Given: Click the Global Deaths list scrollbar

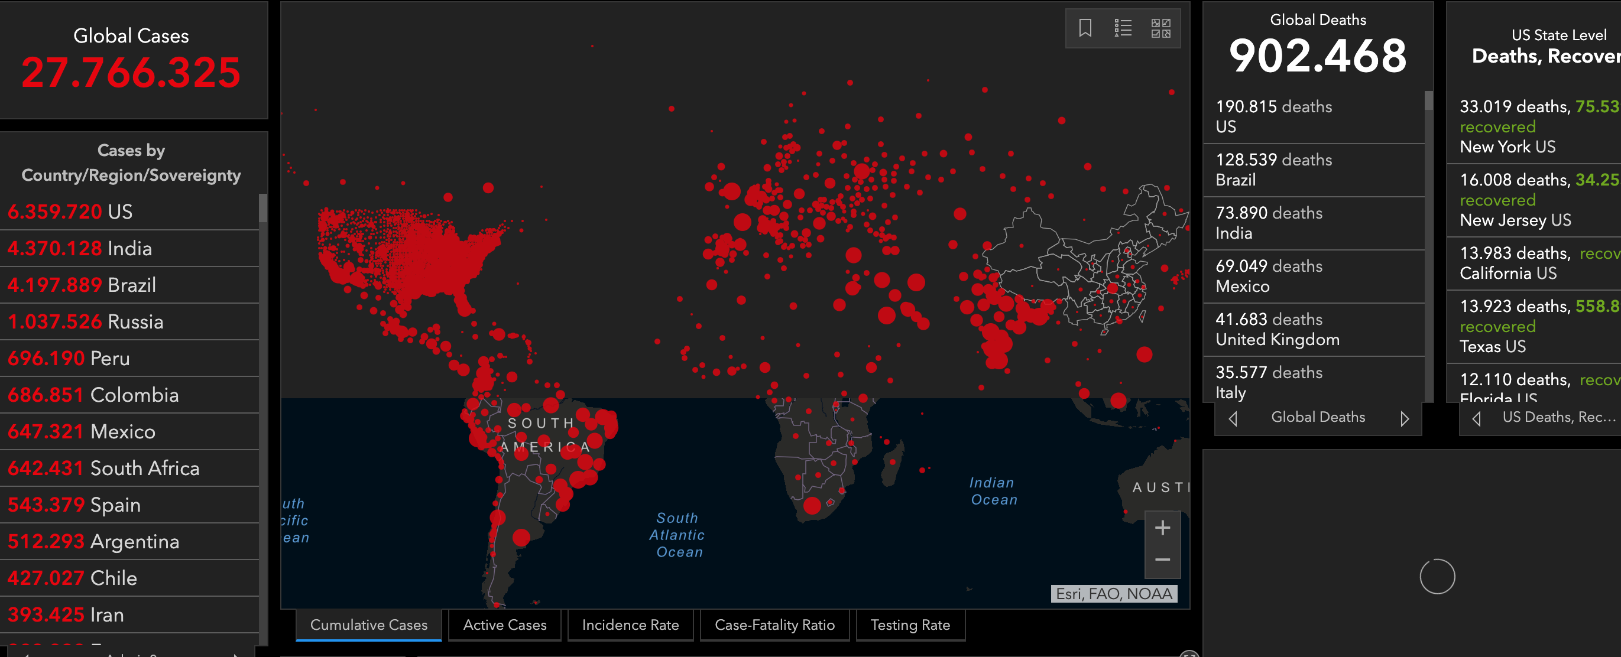Looking at the screenshot, I should pyautogui.click(x=1428, y=102).
